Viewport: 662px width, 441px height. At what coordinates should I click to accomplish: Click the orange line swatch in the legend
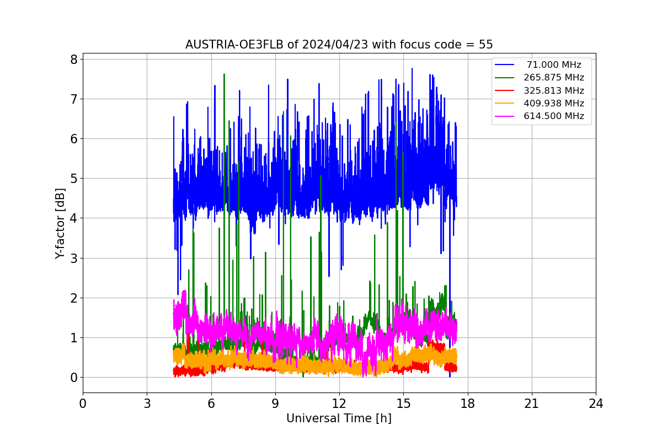tap(505, 103)
